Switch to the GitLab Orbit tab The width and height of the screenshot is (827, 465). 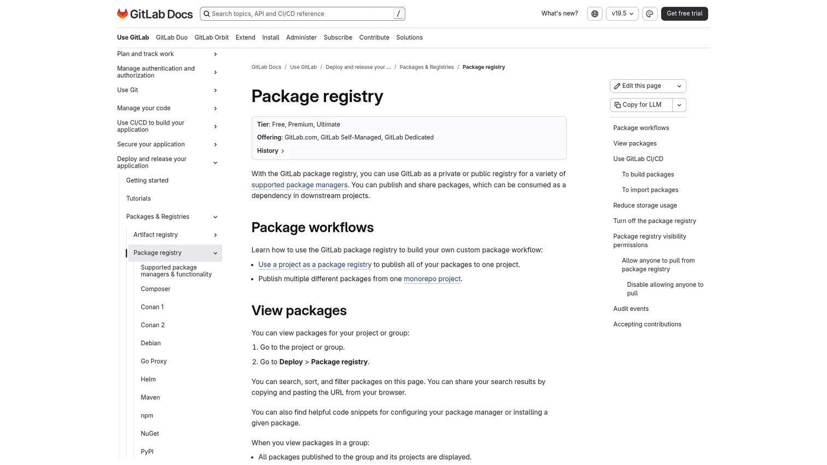tap(211, 38)
